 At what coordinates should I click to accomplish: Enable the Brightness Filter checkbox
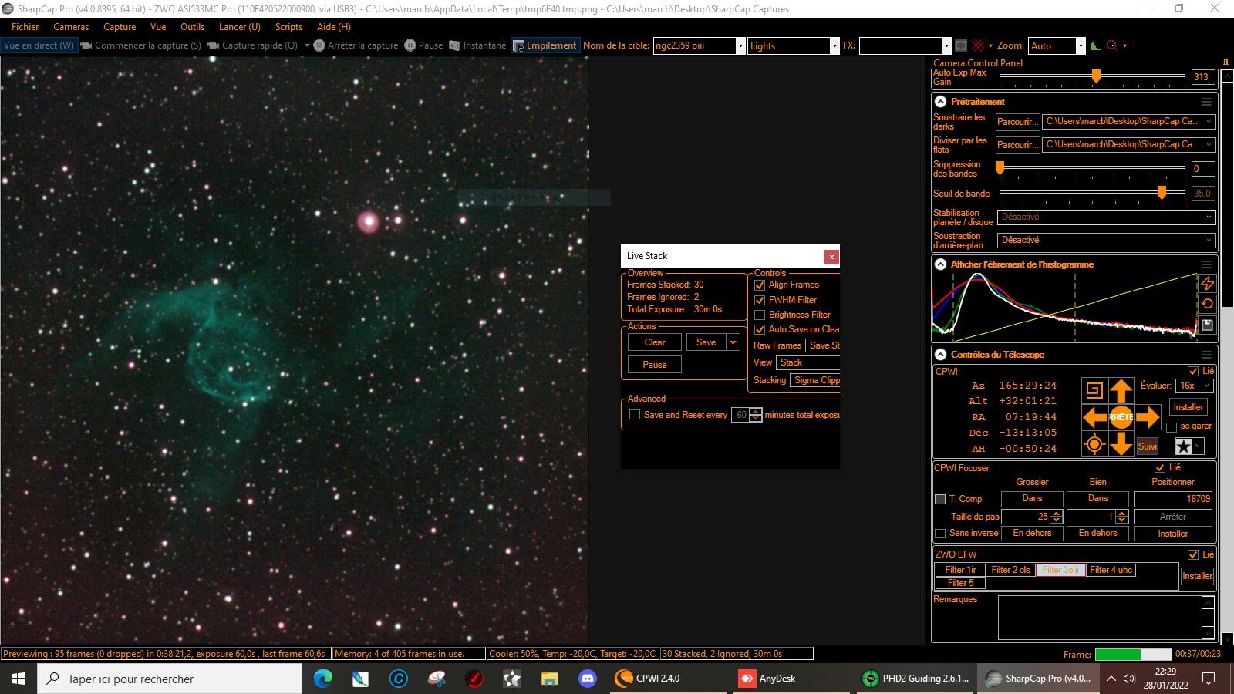pyautogui.click(x=760, y=315)
